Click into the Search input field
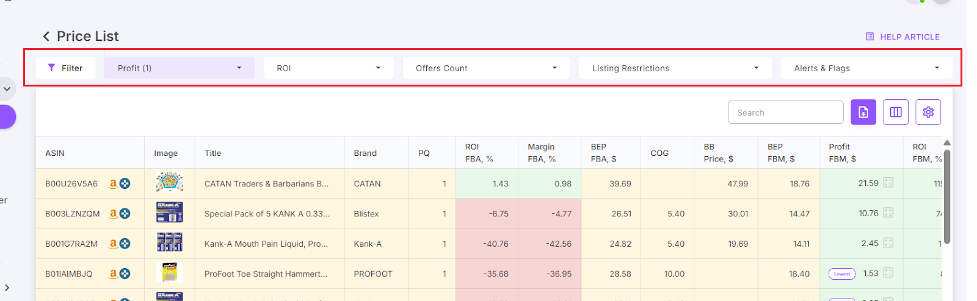Viewport: 977px width, 301px height. point(785,113)
